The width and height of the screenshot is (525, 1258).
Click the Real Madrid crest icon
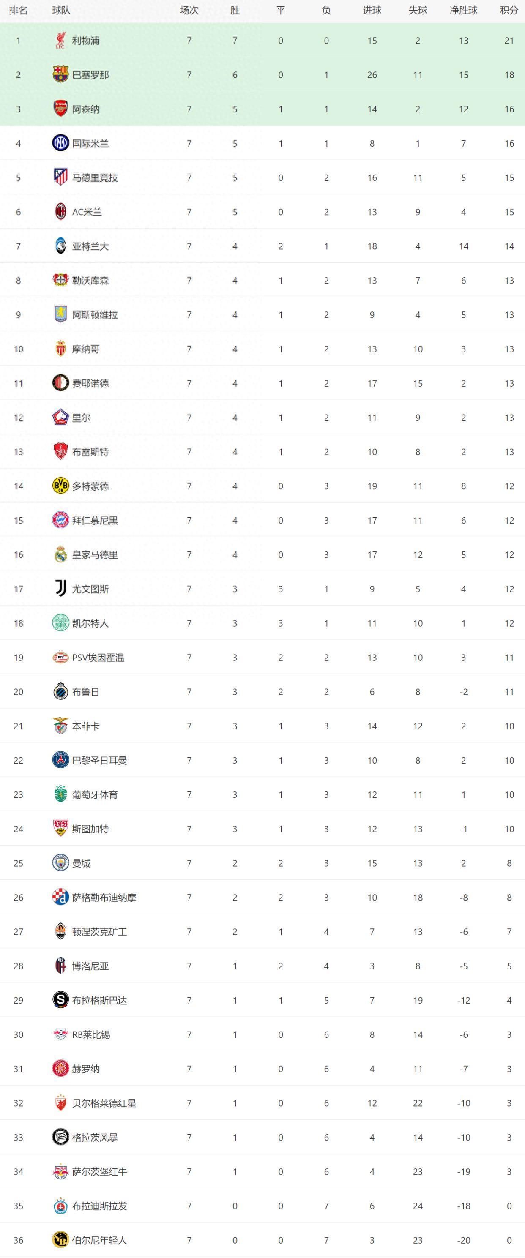[60, 555]
